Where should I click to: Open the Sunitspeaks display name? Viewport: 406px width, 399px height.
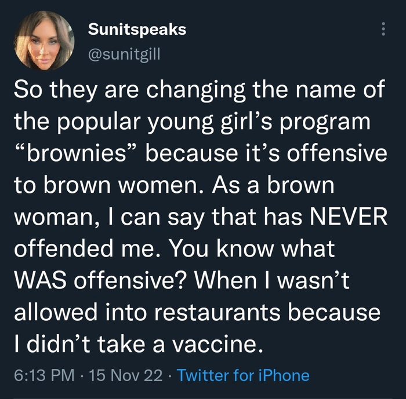(x=137, y=29)
